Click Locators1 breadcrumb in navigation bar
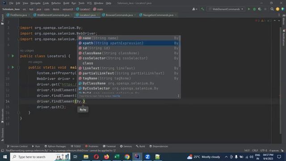Image resolution: width=286 pixels, height=161 pixels. pyautogui.click(x=83, y=9)
